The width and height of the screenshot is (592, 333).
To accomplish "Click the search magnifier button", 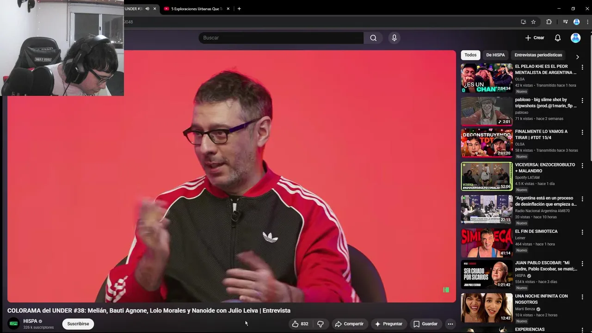I will coord(373,38).
